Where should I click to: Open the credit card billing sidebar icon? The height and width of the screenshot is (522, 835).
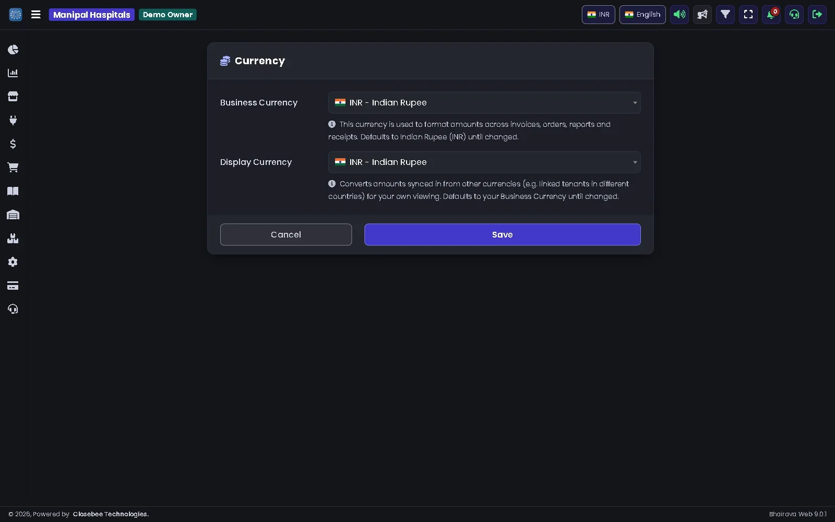(13, 286)
